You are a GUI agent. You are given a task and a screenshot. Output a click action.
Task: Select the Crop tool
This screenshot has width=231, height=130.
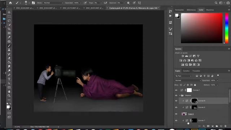(9, 29)
